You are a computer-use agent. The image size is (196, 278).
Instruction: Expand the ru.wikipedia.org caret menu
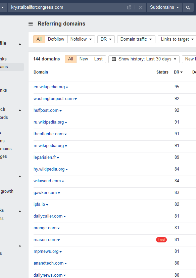[x=66, y=123]
